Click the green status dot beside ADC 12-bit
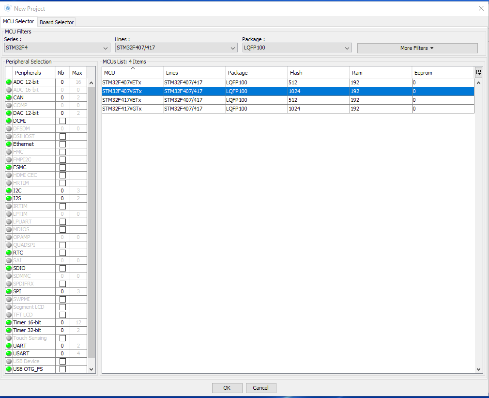 click(9, 82)
